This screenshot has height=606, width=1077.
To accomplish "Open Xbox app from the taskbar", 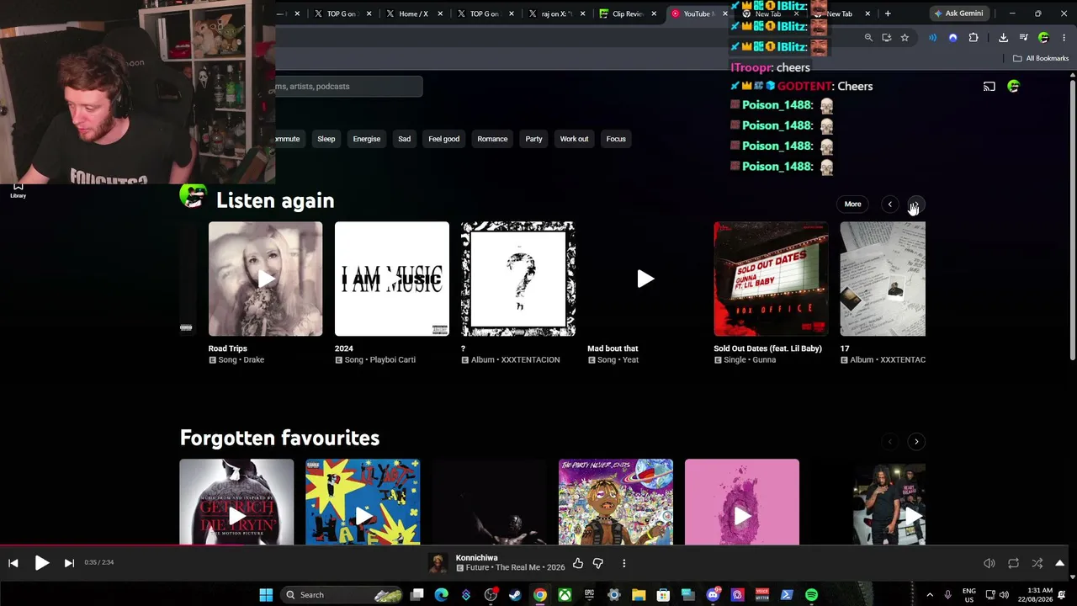I will coord(565,595).
